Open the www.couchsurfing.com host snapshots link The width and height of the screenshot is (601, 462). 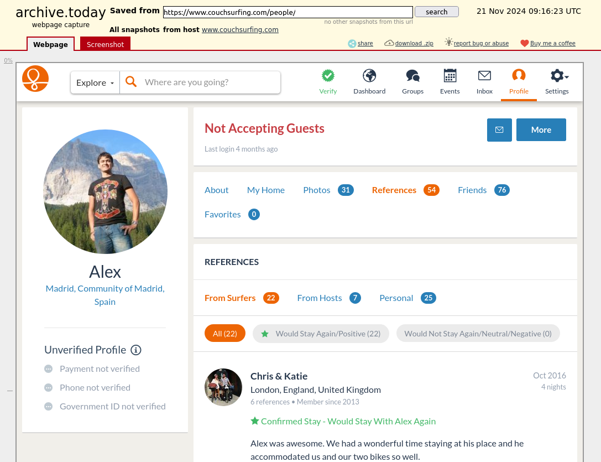(x=241, y=29)
